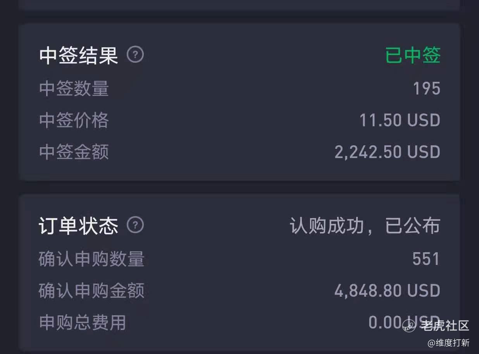Click the 中签价格 row label
Viewport: 479px width, 354px height.
pos(74,120)
